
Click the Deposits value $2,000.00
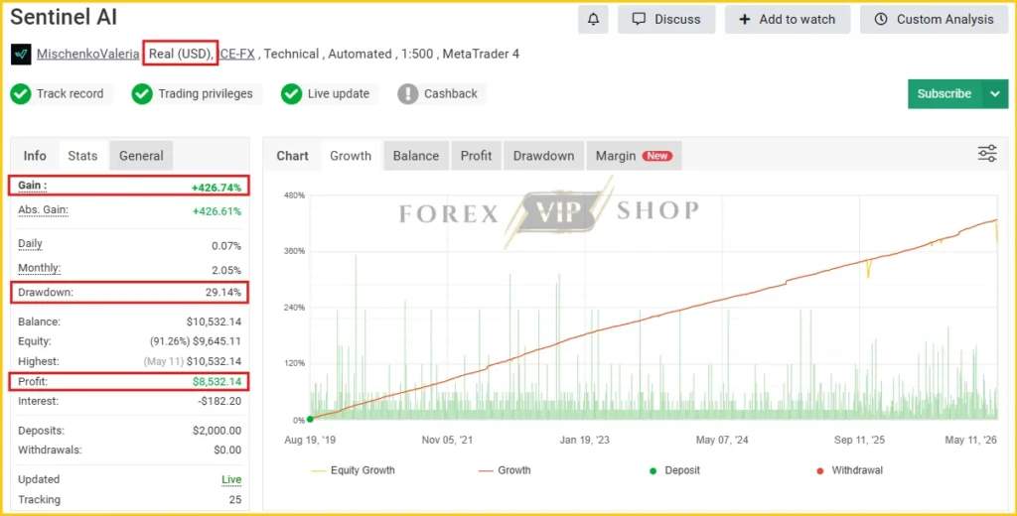217,431
